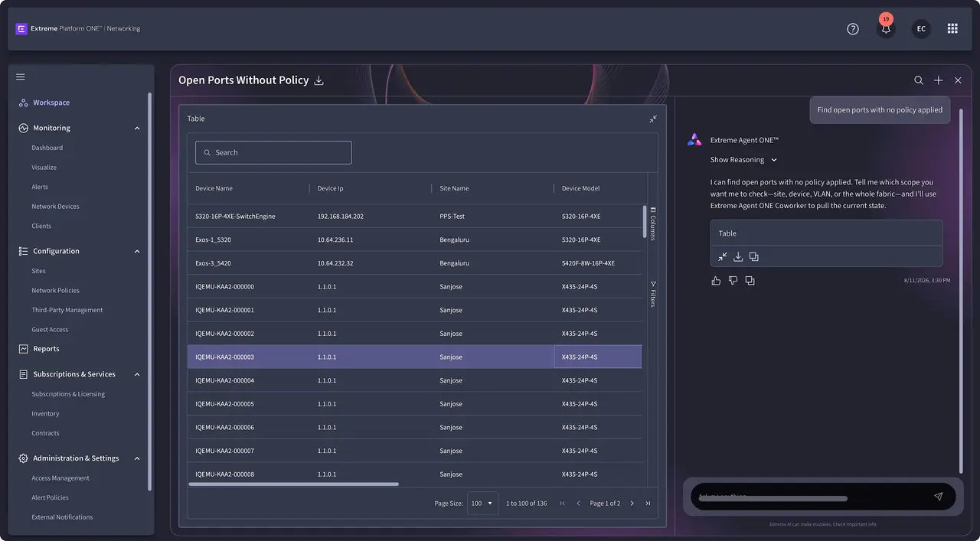The width and height of the screenshot is (980, 541).
Task: Open Inventory in sidebar
Action: pos(45,414)
